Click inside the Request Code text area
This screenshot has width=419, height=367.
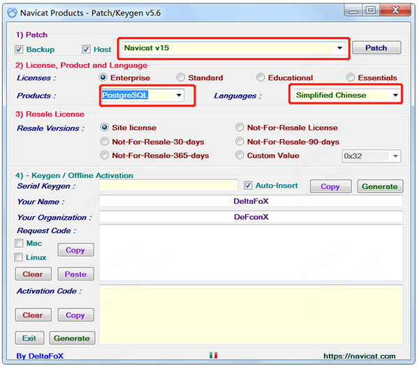pyautogui.click(x=251, y=253)
